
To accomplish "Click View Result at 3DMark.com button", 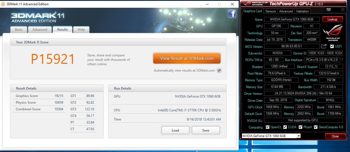I will coord(187,58).
